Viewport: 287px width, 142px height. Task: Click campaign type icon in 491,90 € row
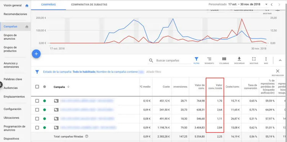(56, 119)
